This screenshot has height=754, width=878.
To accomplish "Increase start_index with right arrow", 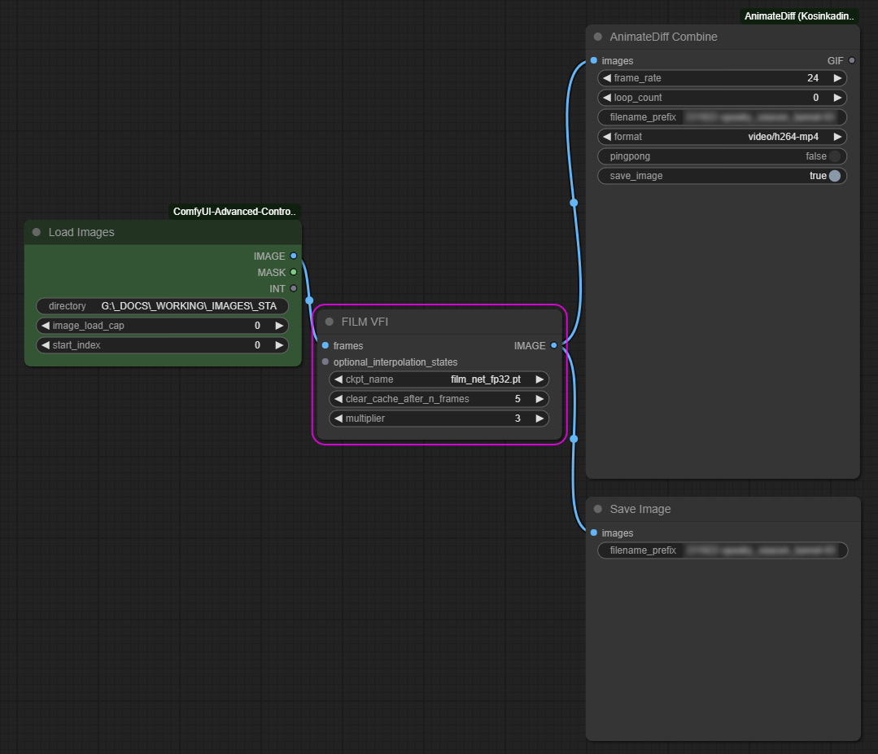I will (x=279, y=345).
